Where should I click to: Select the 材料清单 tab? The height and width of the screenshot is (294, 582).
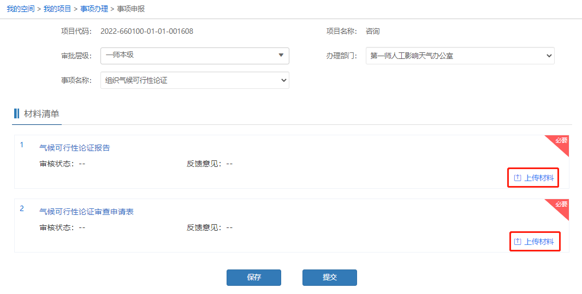click(x=41, y=114)
